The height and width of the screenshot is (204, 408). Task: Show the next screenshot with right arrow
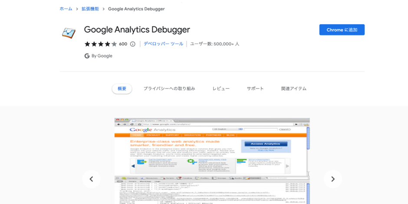pyautogui.click(x=333, y=179)
